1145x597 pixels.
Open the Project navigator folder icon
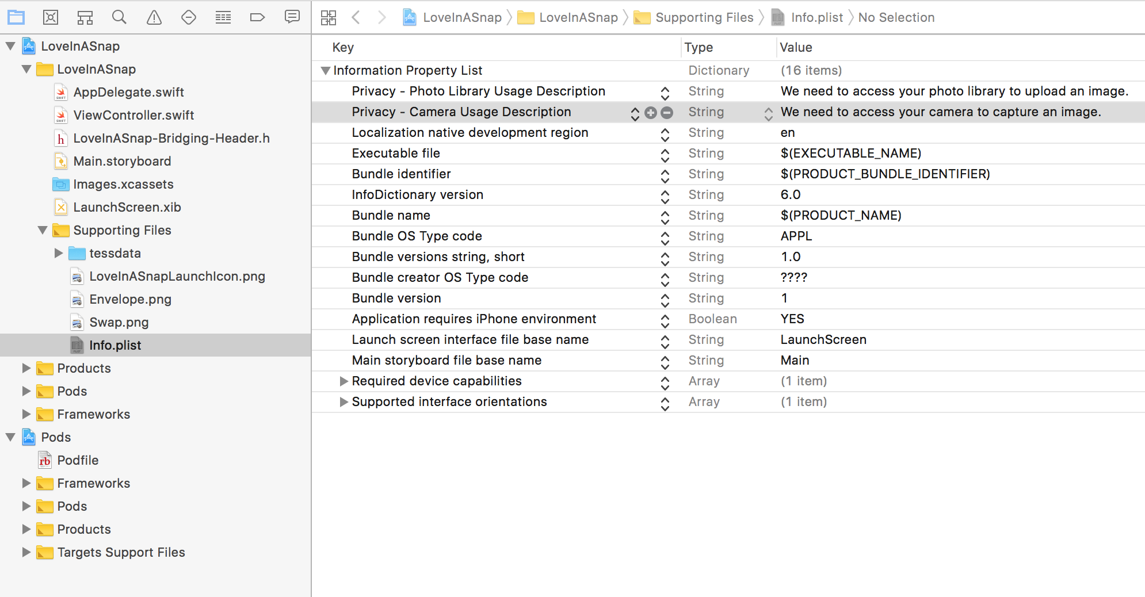tap(16, 17)
